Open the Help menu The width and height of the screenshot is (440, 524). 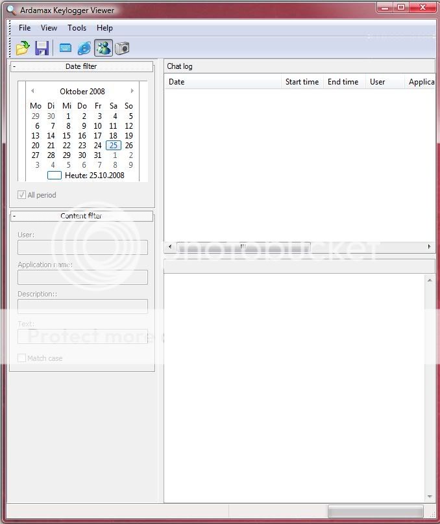[104, 28]
